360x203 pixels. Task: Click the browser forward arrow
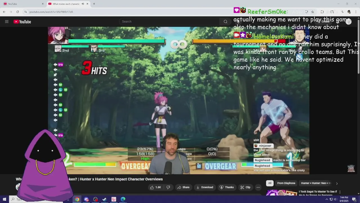[x=11, y=12]
